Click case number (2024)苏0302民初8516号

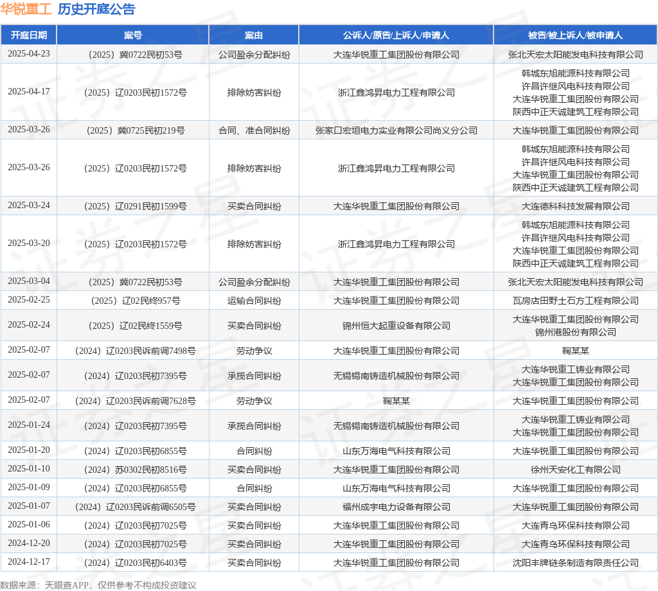point(136,470)
